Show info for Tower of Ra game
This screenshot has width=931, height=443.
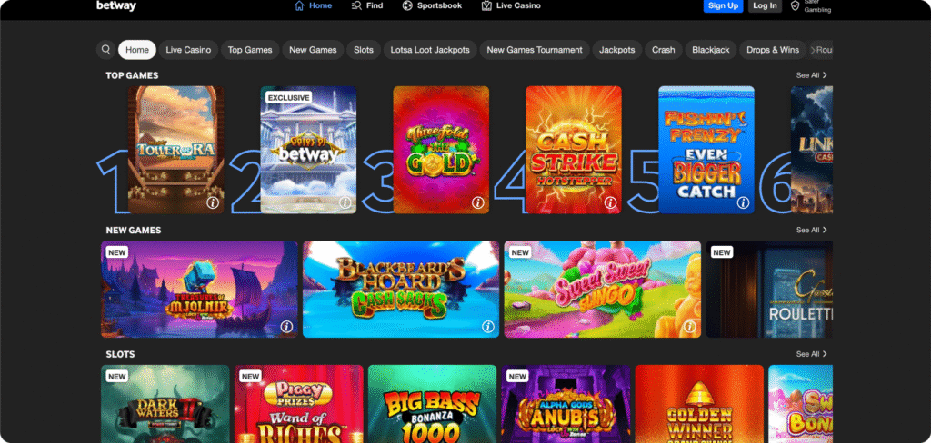tap(213, 202)
